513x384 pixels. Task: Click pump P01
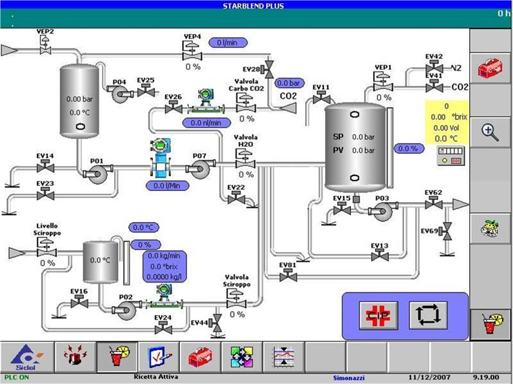[x=97, y=172]
